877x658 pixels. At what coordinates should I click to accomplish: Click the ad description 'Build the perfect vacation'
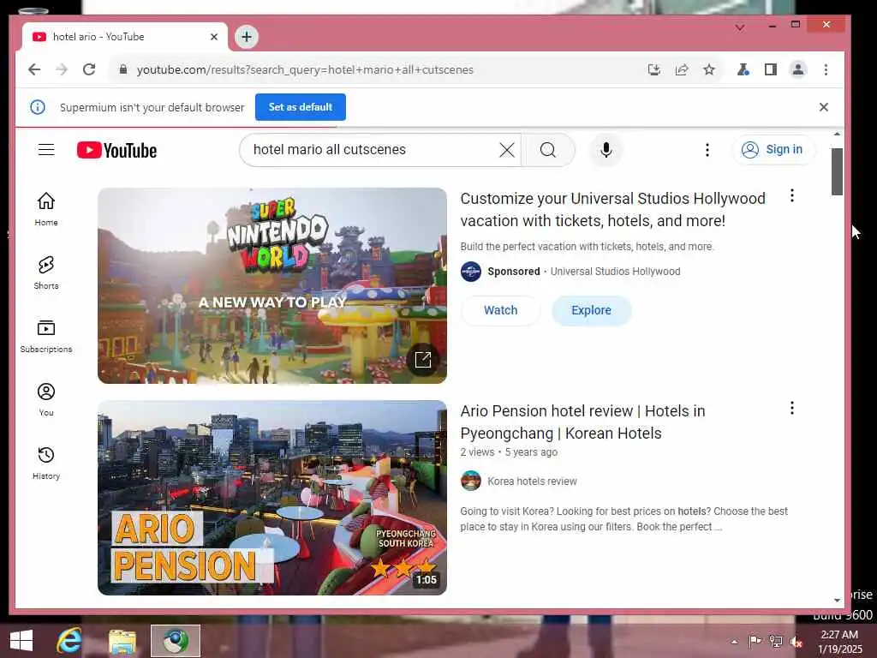click(x=587, y=247)
